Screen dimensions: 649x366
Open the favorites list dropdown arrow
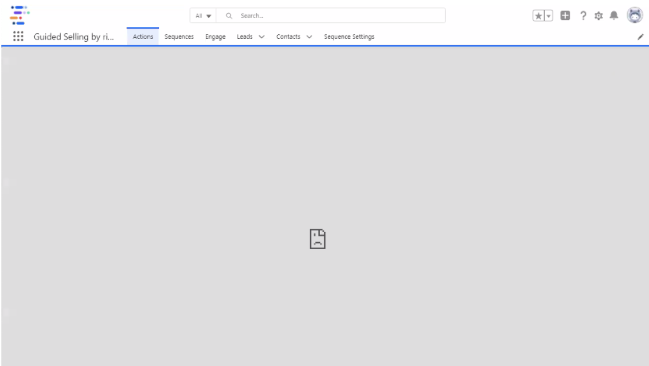click(548, 16)
